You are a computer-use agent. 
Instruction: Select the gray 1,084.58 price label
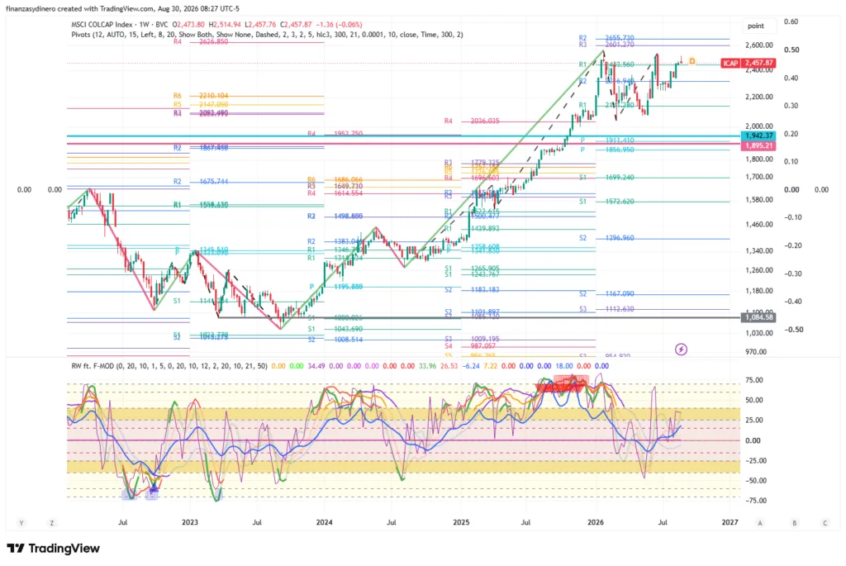pos(758,317)
